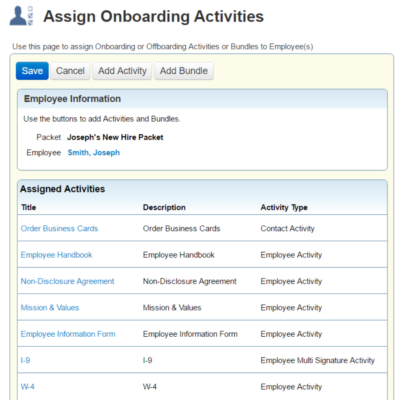Click the Employee Information section header

point(72,99)
